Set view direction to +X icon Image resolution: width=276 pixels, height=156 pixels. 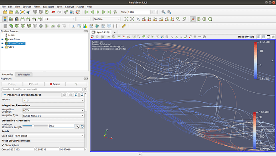click(x=144, y=19)
